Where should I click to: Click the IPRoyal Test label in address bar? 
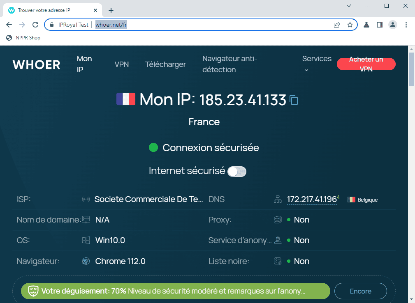pyautogui.click(x=73, y=25)
